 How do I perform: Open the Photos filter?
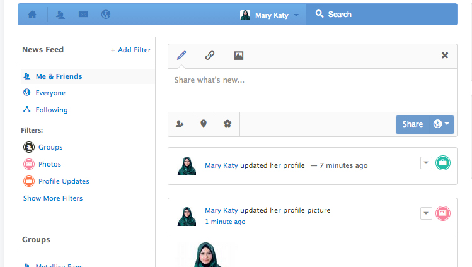50,164
